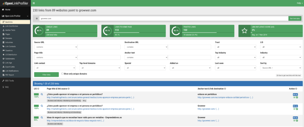Screen dimensions: 304x127
Task: Click the tags icon for Link Contexts
Action: coord(4,46)
